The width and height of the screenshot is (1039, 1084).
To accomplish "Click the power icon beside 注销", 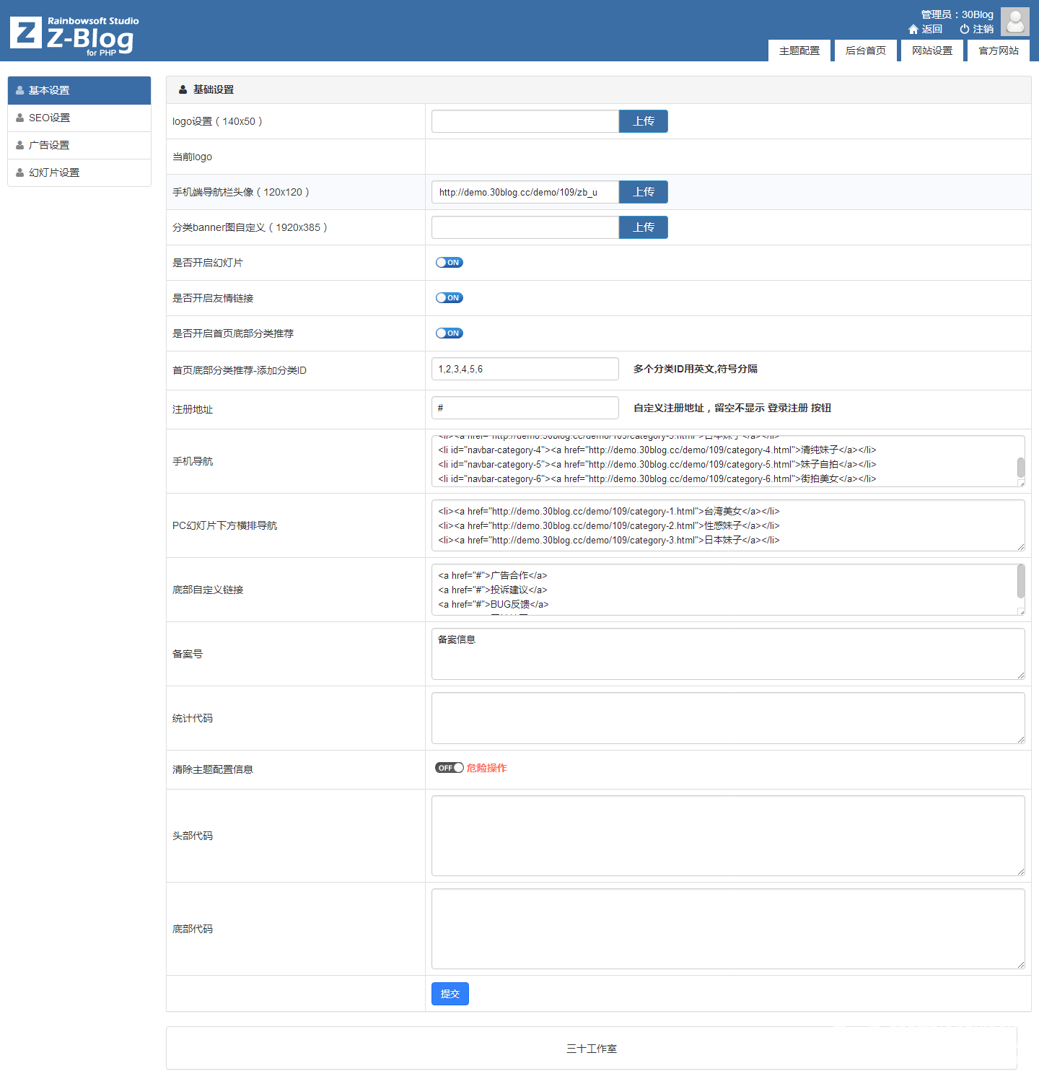I will coord(964,30).
